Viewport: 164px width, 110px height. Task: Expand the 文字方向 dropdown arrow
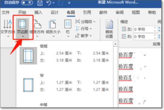(8, 36)
